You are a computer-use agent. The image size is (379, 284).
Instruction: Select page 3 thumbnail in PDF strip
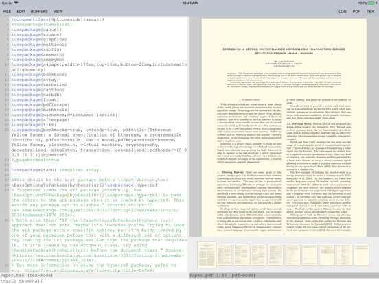point(241,255)
